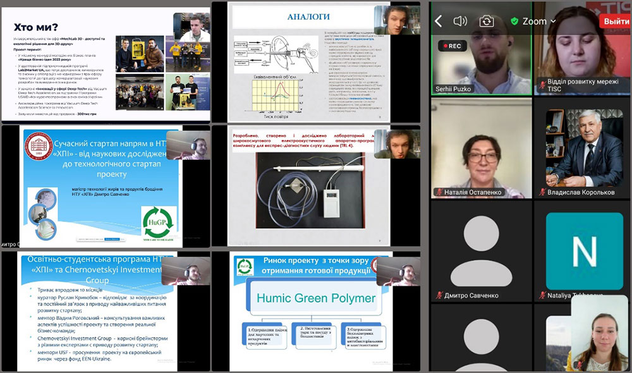Click Дмитро Савченко's muted microphone icon

point(438,295)
